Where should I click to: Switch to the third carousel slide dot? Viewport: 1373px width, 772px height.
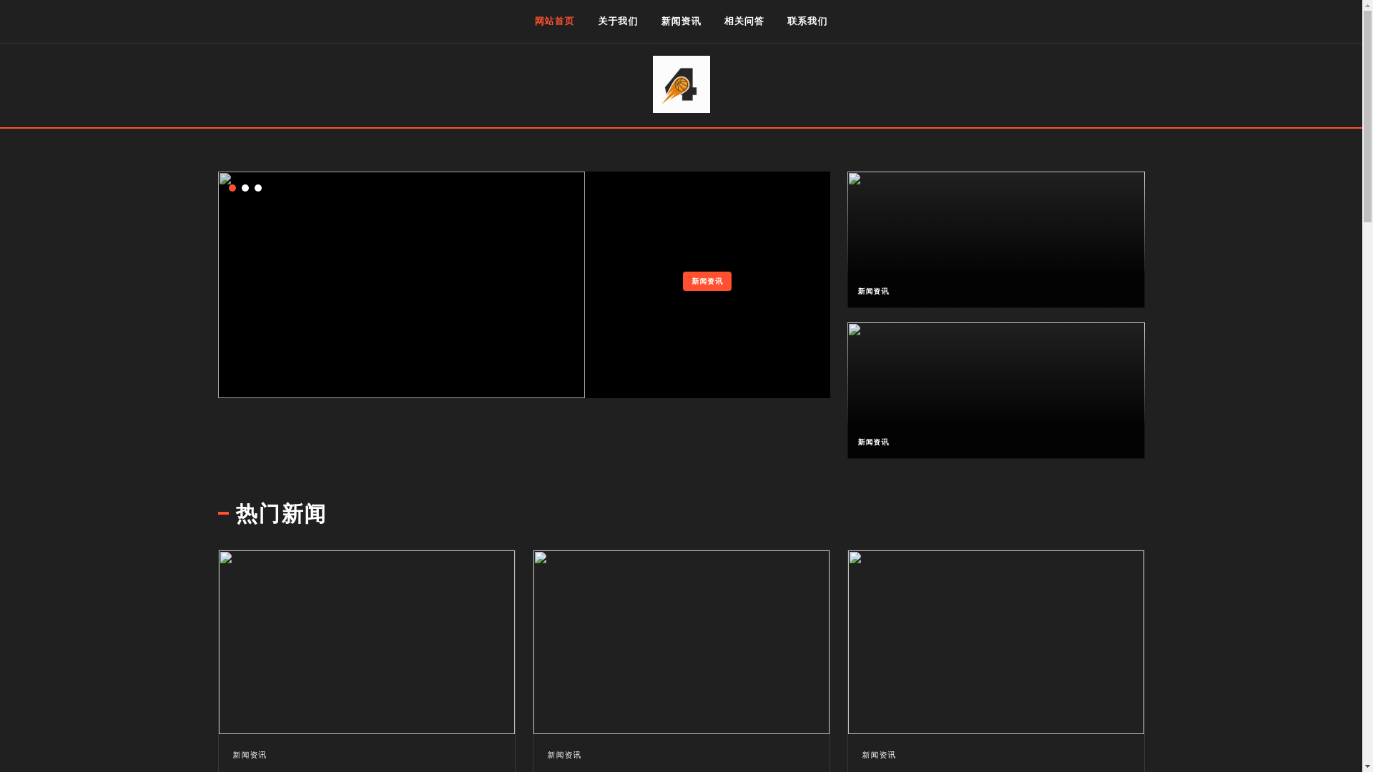pyautogui.click(x=258, y=188)
